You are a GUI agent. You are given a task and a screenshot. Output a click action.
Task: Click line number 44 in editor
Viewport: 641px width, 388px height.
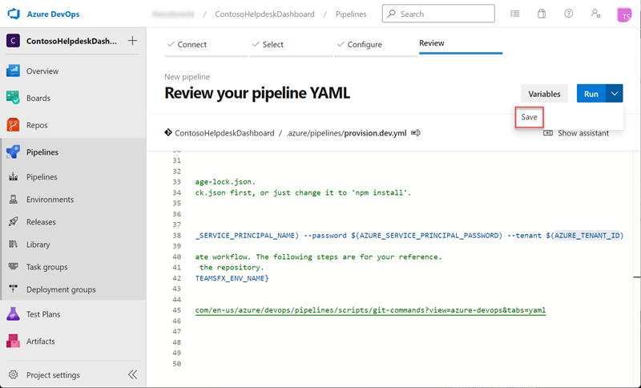[176, 300]
